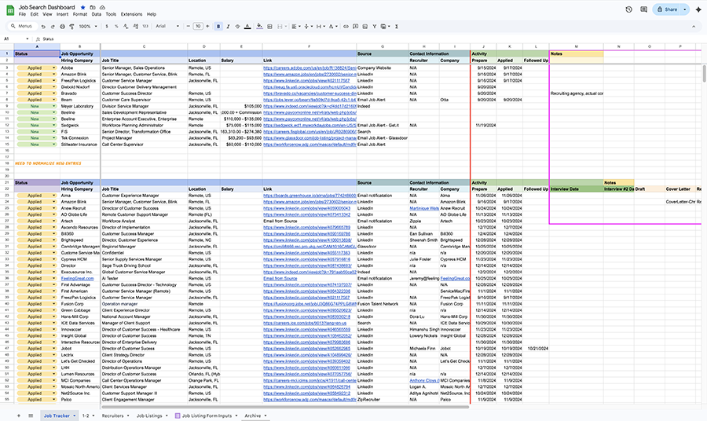Viewport: 707px width, 421px height.
Task: Open more number formats (123)
Action: (145, 27)
